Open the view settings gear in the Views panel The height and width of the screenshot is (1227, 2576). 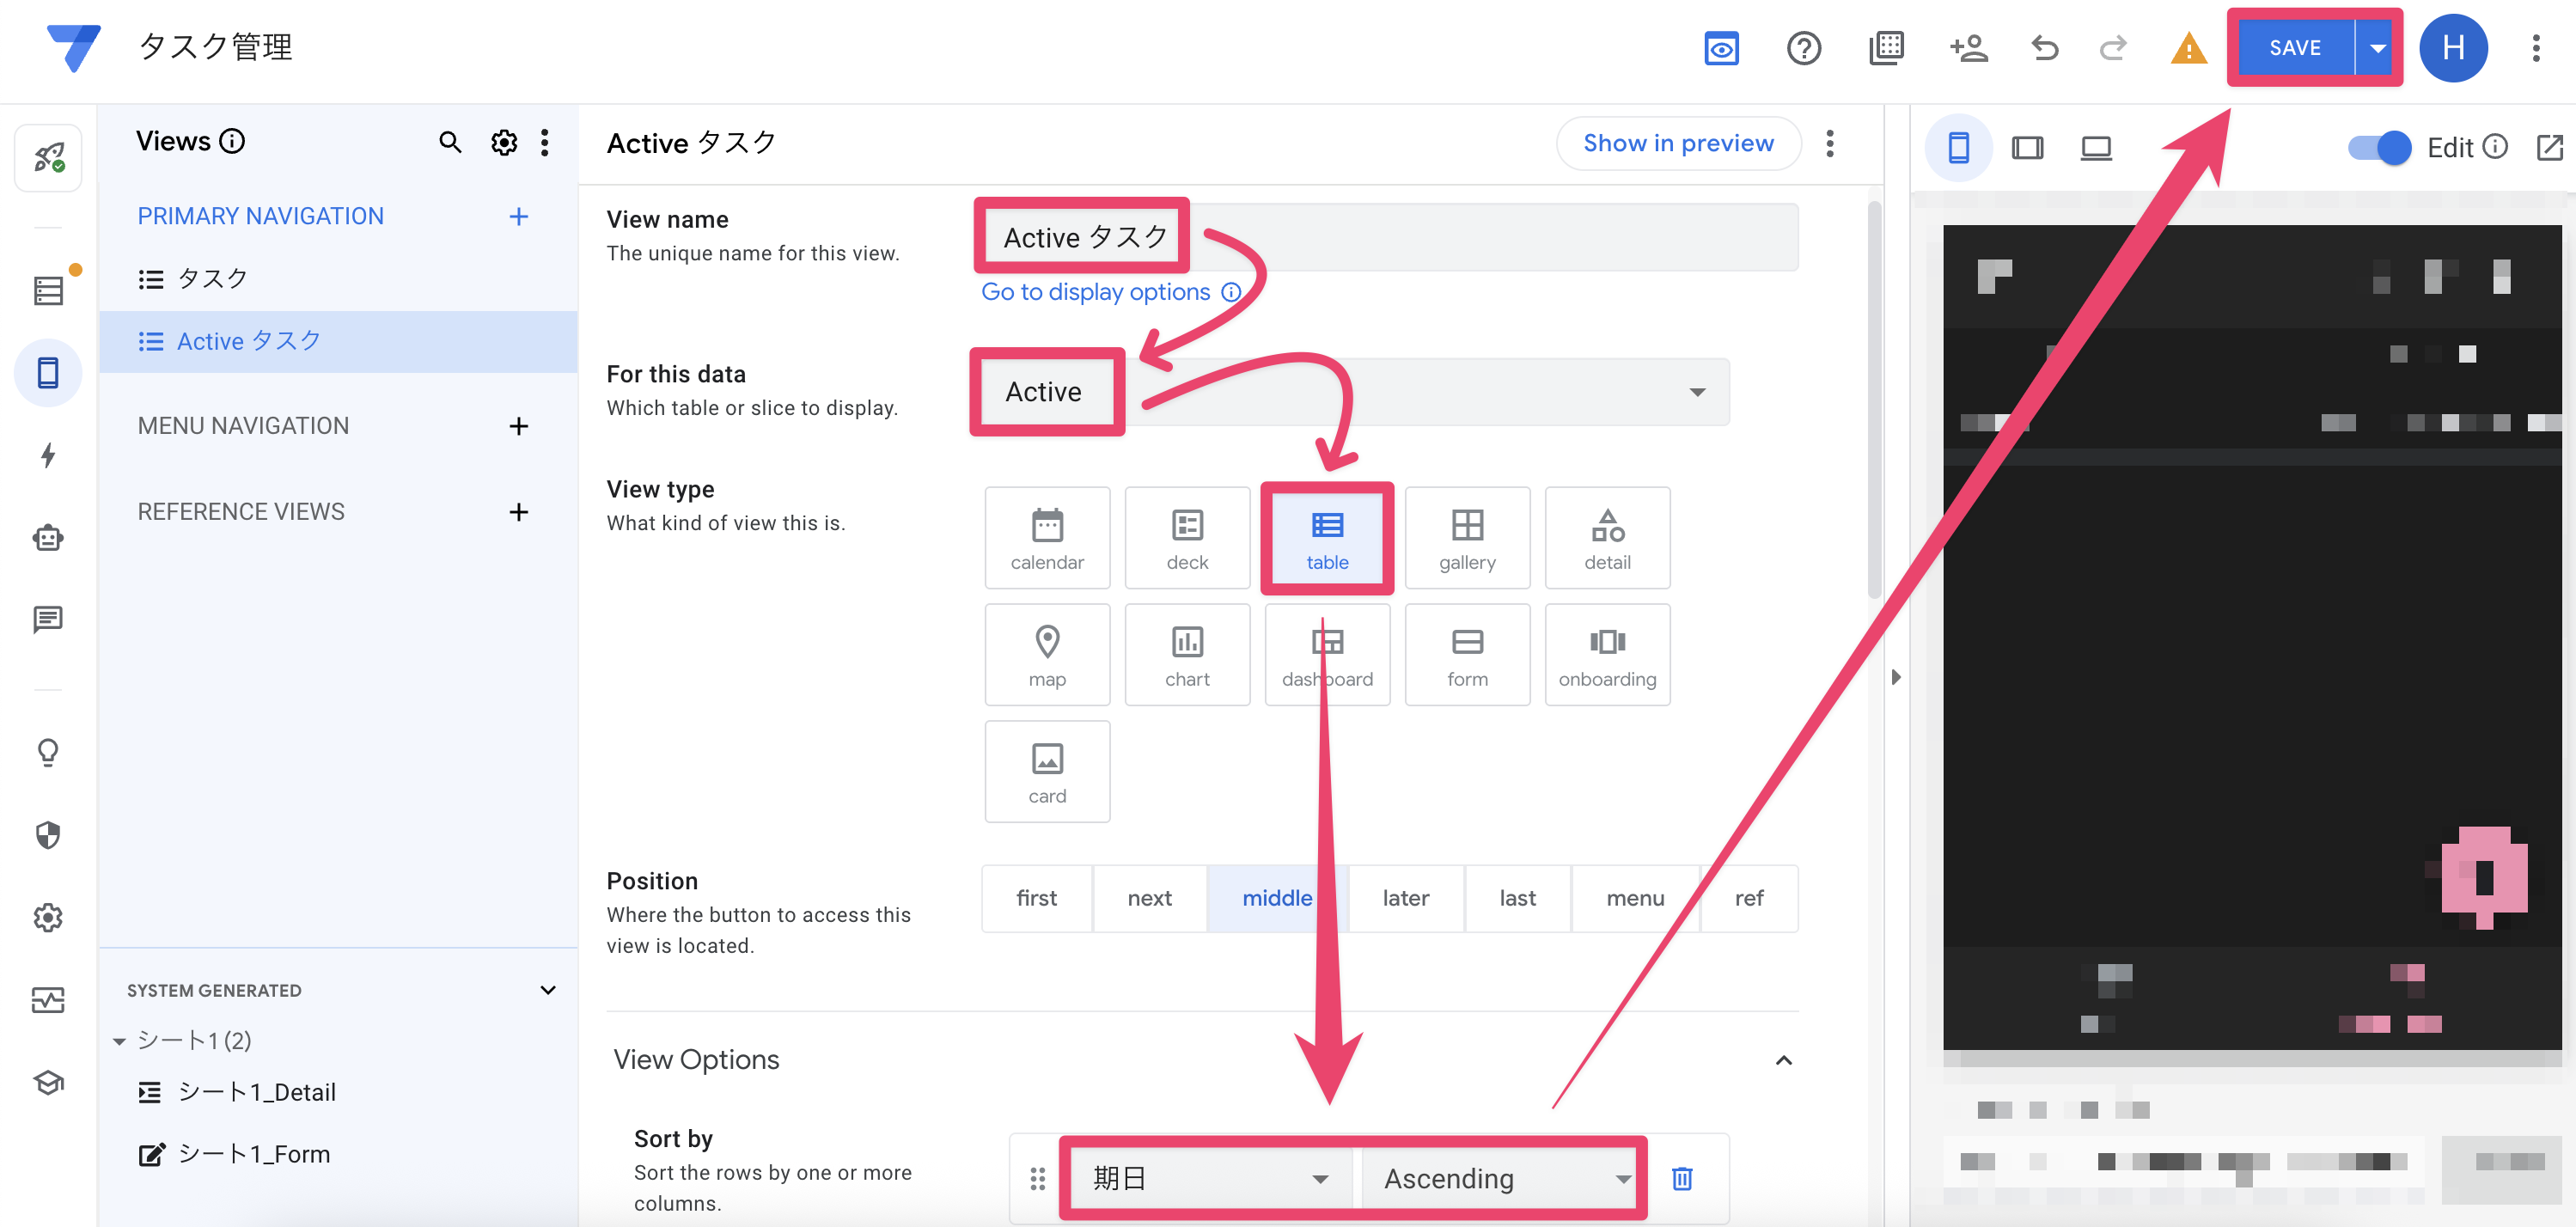(504, 143)
